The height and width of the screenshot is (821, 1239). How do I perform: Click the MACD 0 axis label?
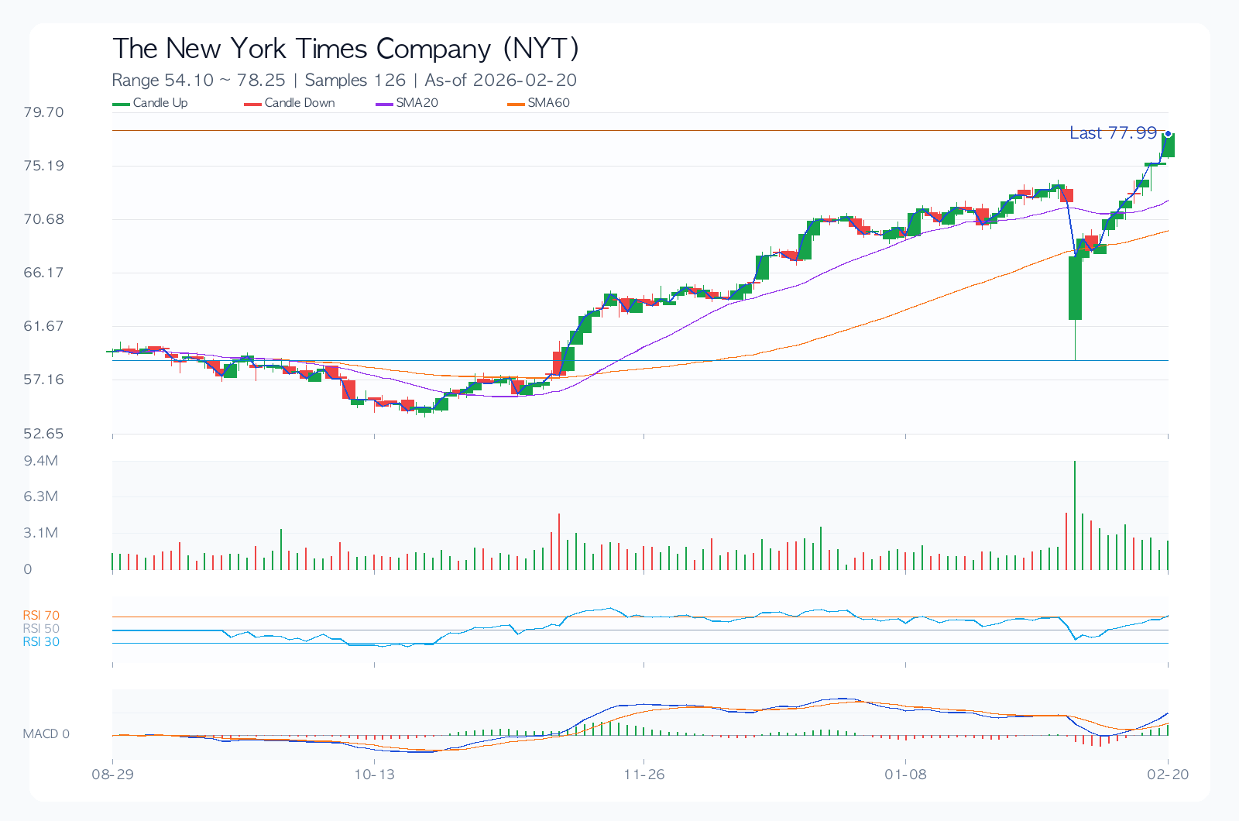46,734
